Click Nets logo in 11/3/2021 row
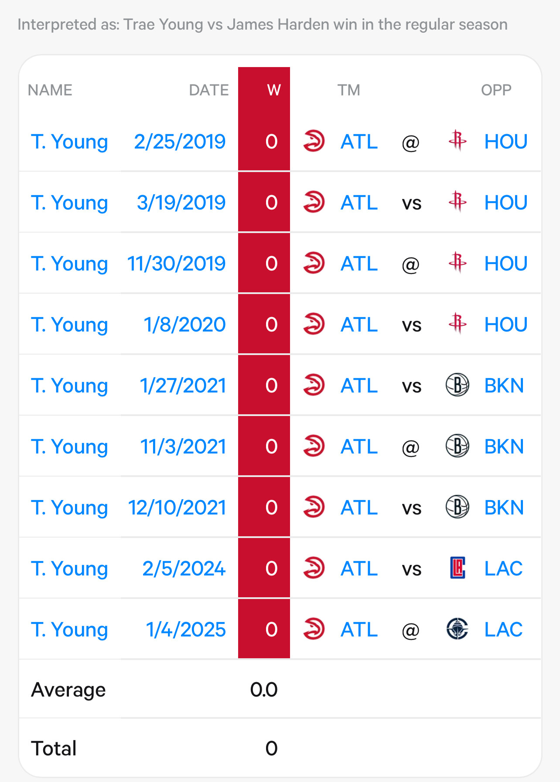 pyautogui.click(x=458, y=446)
